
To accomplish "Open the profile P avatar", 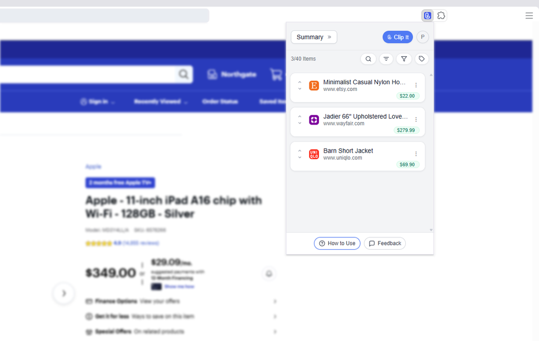I will coord(423,37).
